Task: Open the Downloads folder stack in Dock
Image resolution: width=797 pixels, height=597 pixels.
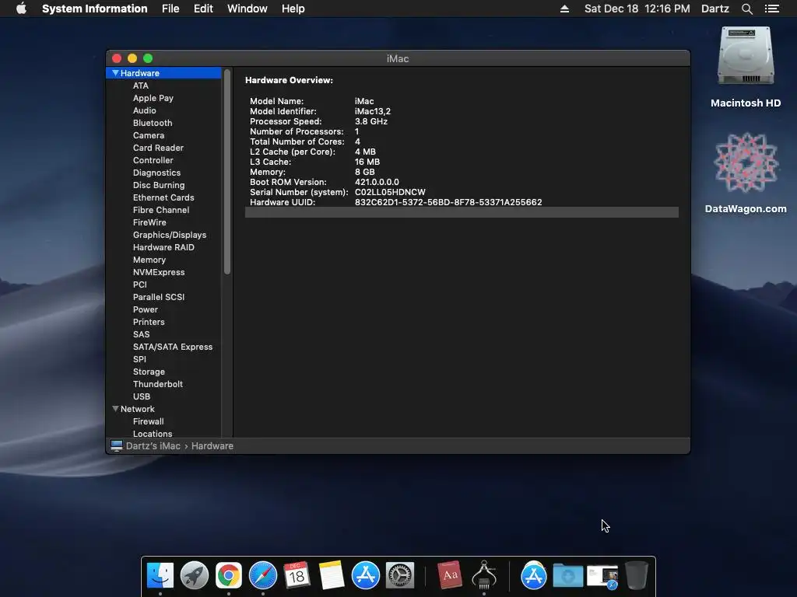Action: tap(567, 576)
